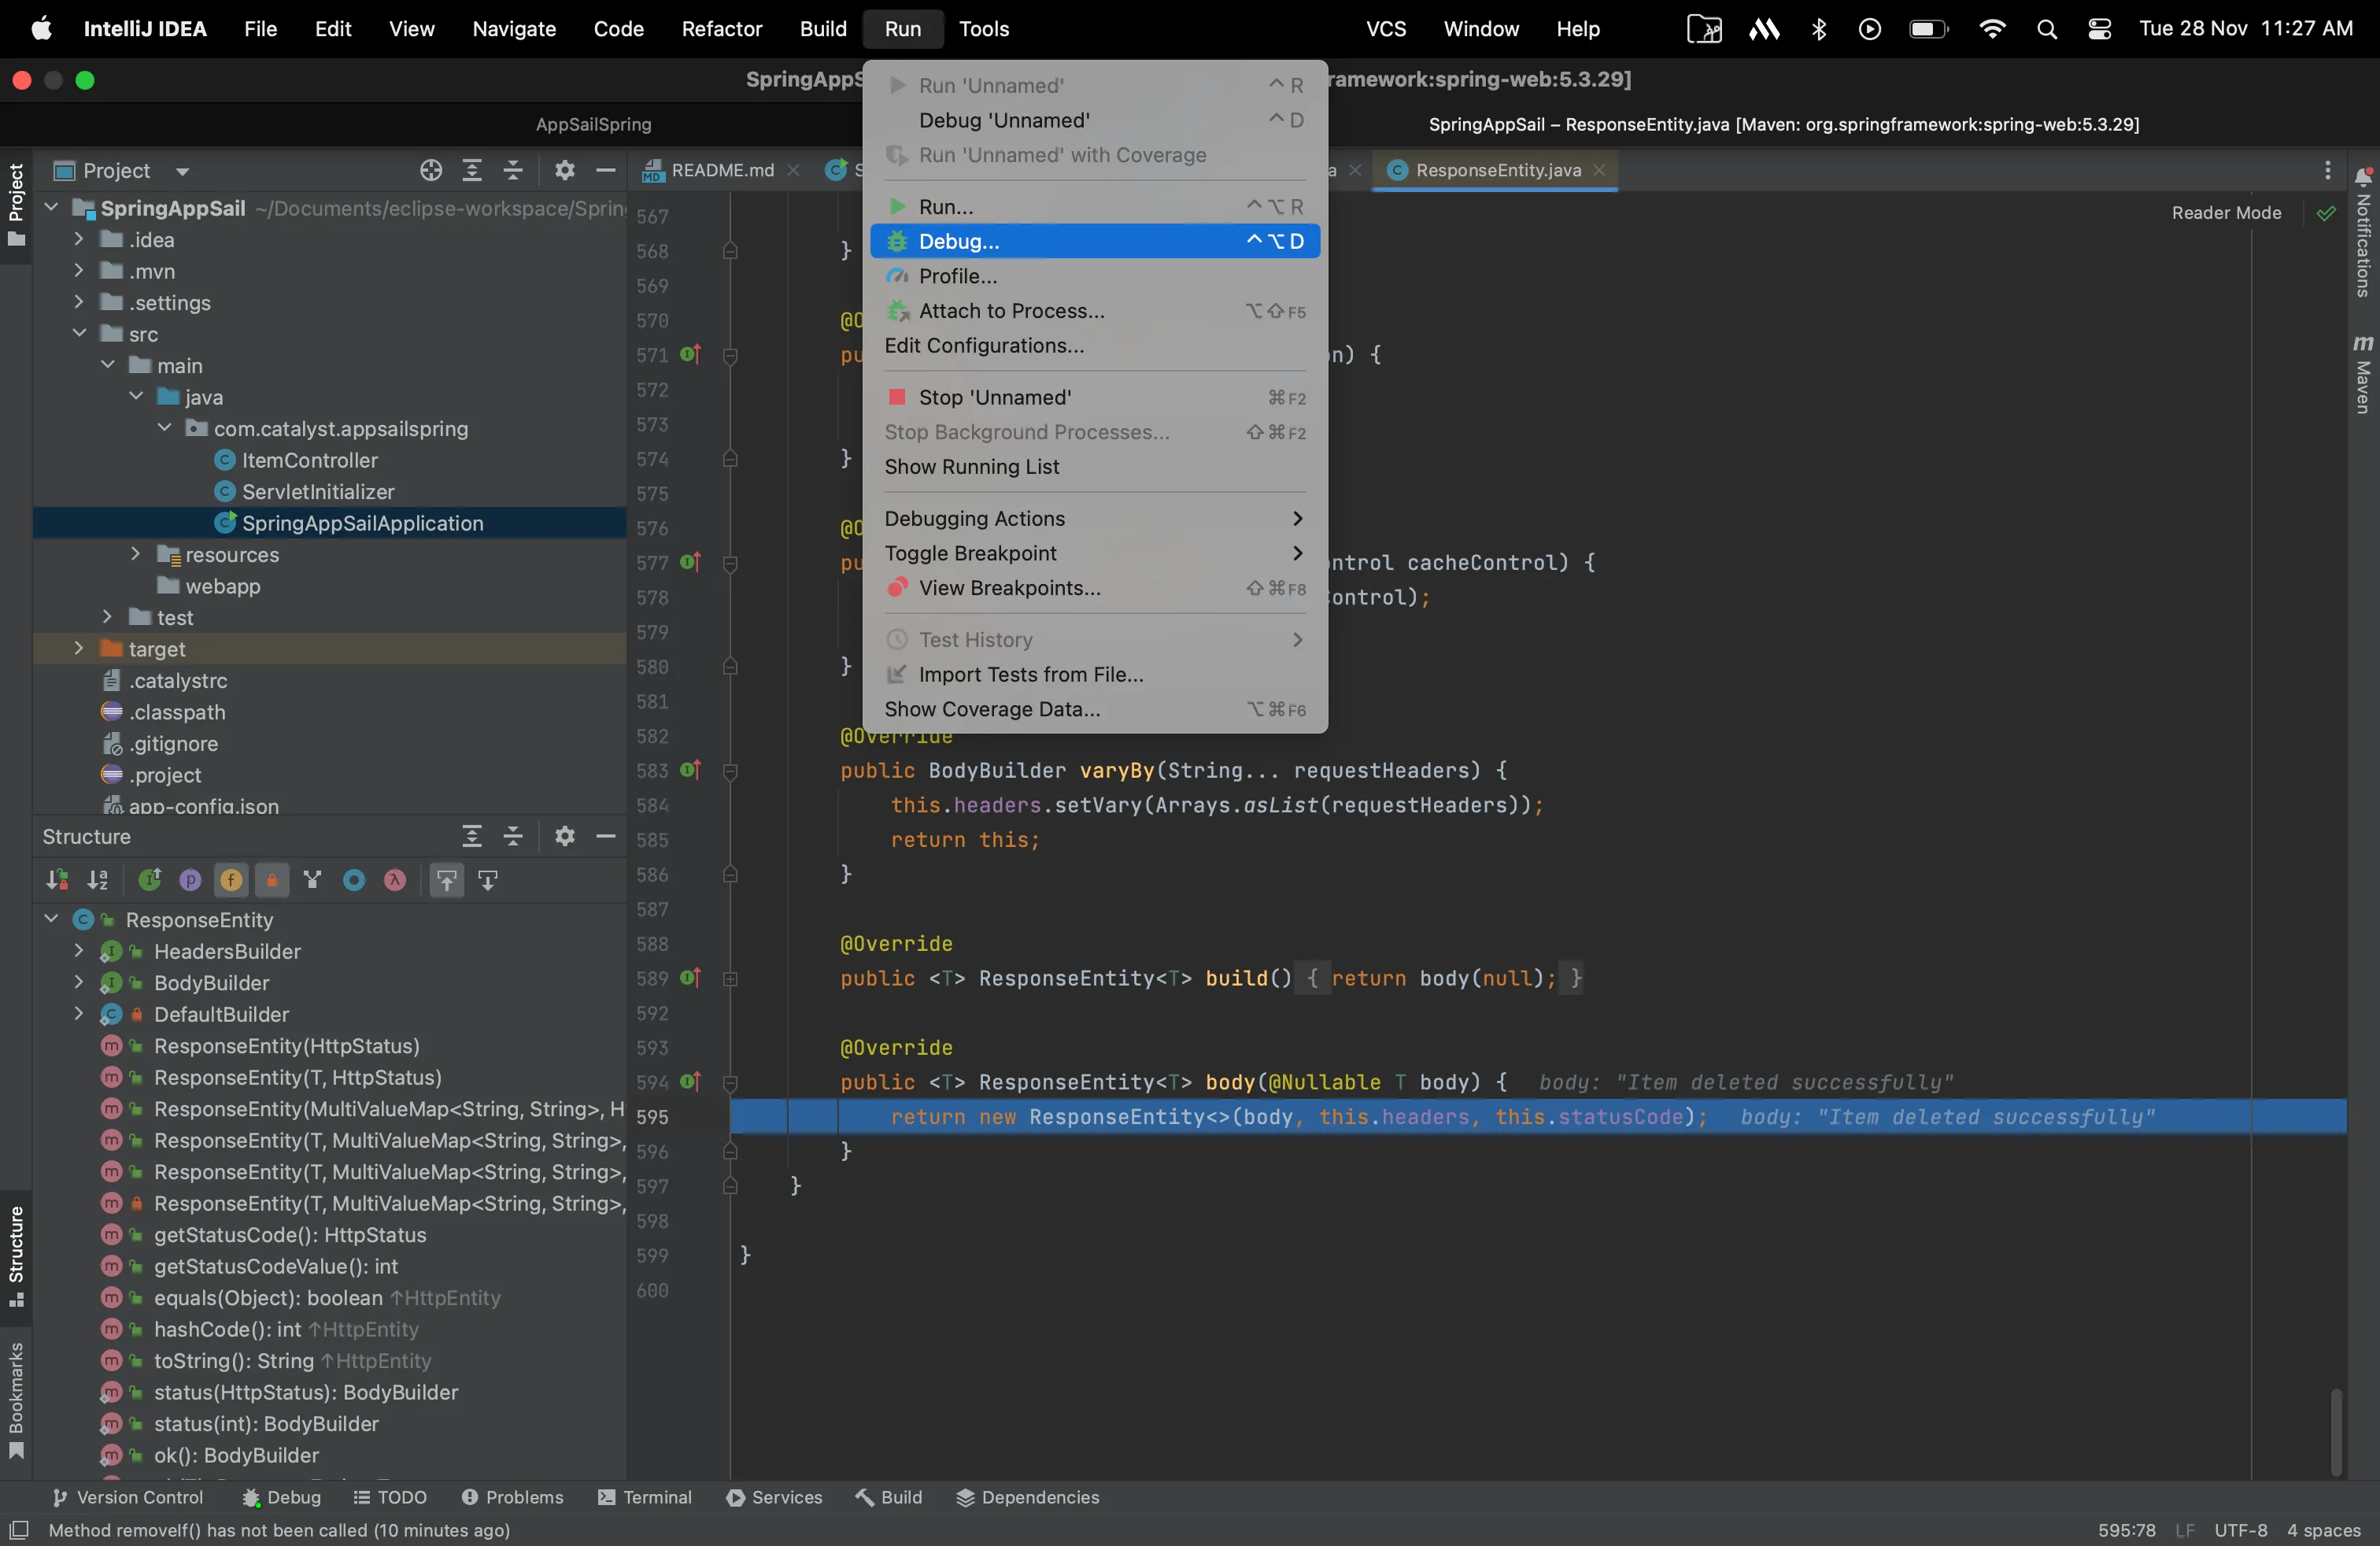Open Structure panel settings gear
Image resolution: width=2380 pixels, height=1546 pixels.
(x=565, y=836)
